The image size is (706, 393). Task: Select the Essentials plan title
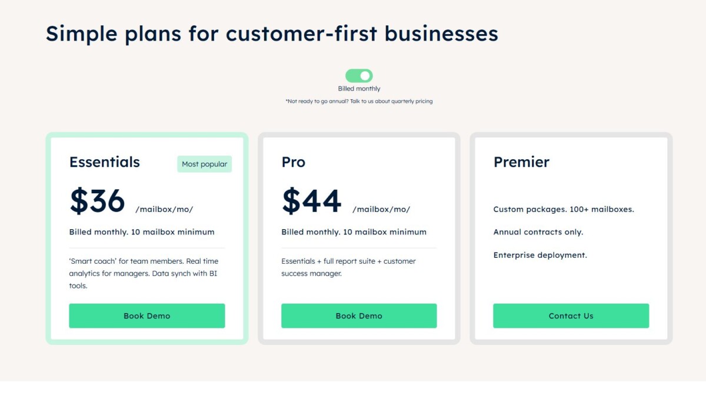(105, 162)
